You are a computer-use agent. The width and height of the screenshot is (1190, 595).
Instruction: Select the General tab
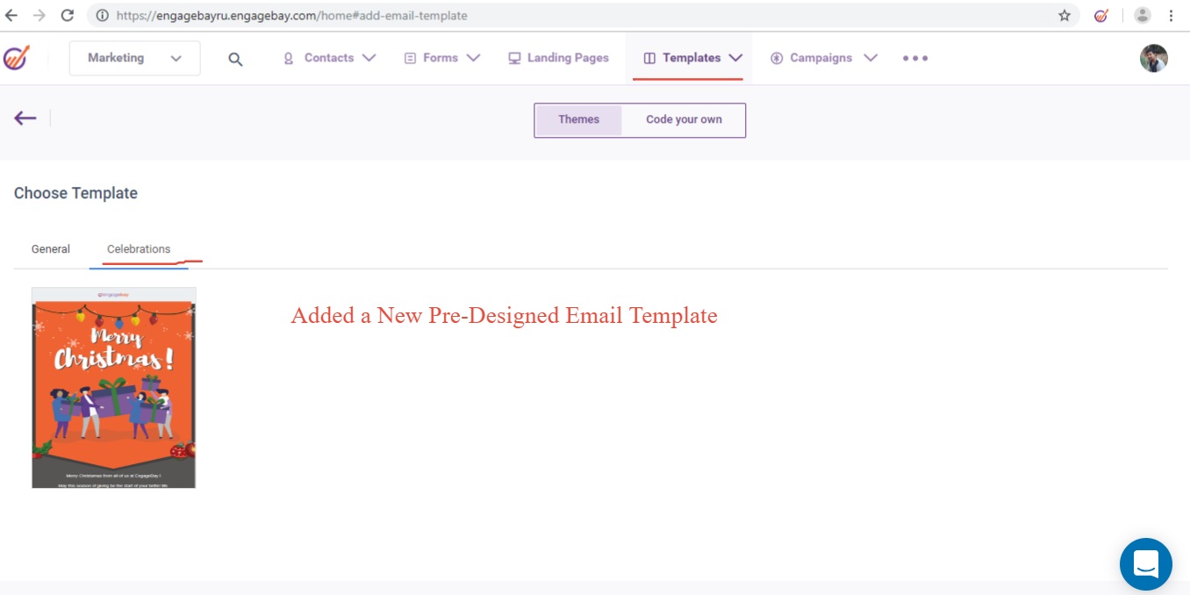click(x=51, y=249)
